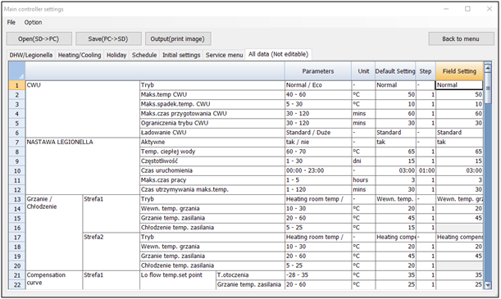Click the 'Ładowanie CWU' cell

[x=212, y=133]
